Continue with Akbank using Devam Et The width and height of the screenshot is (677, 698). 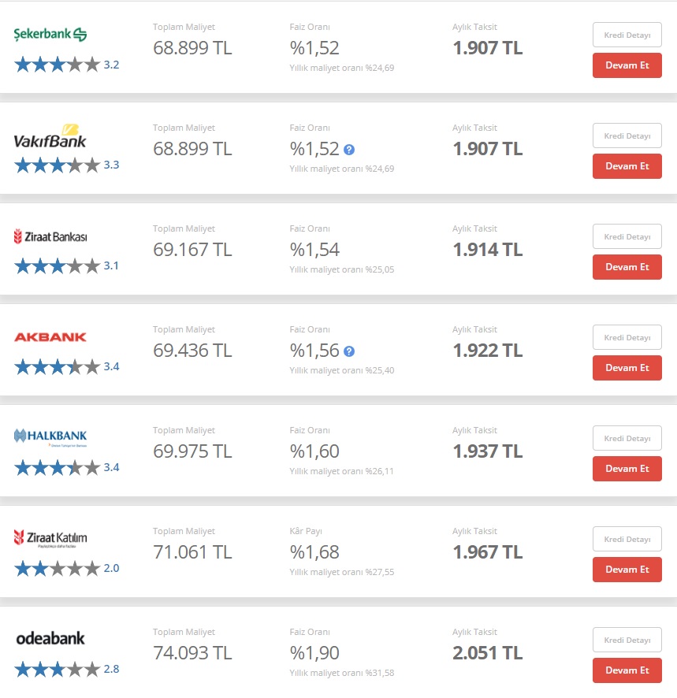click(x=627, y=368)
